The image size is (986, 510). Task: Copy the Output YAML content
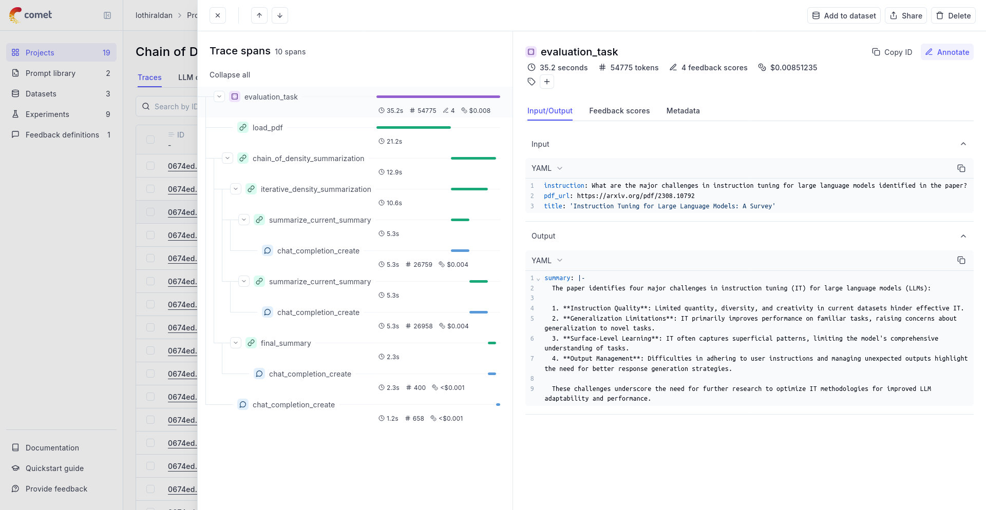tap(961, 260)
